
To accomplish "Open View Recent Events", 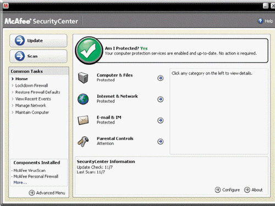I will [x=33, y=99].
